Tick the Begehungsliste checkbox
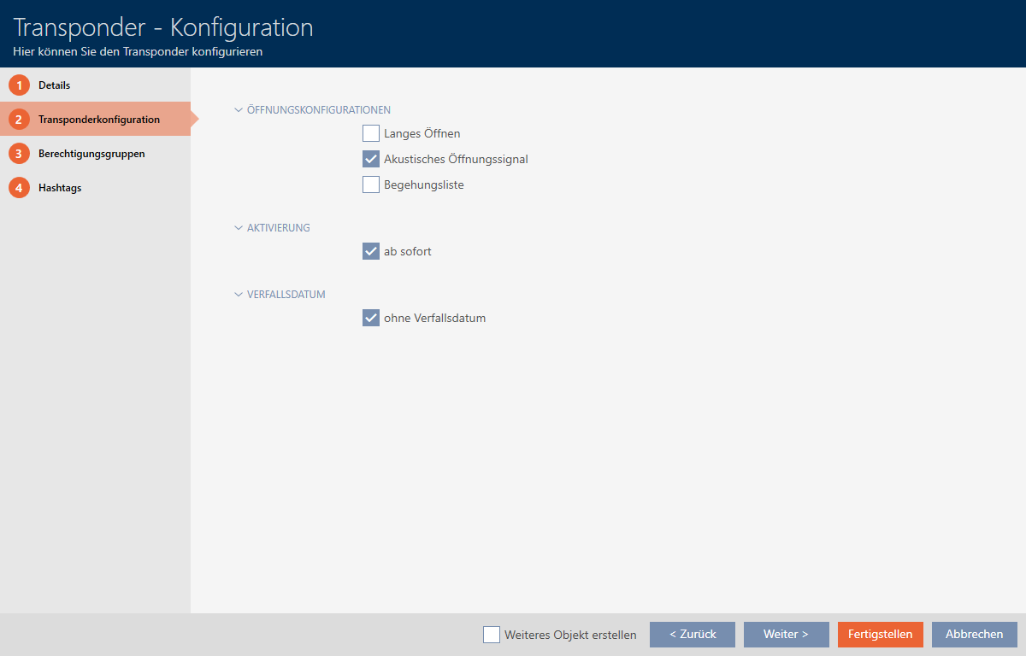 371,184
